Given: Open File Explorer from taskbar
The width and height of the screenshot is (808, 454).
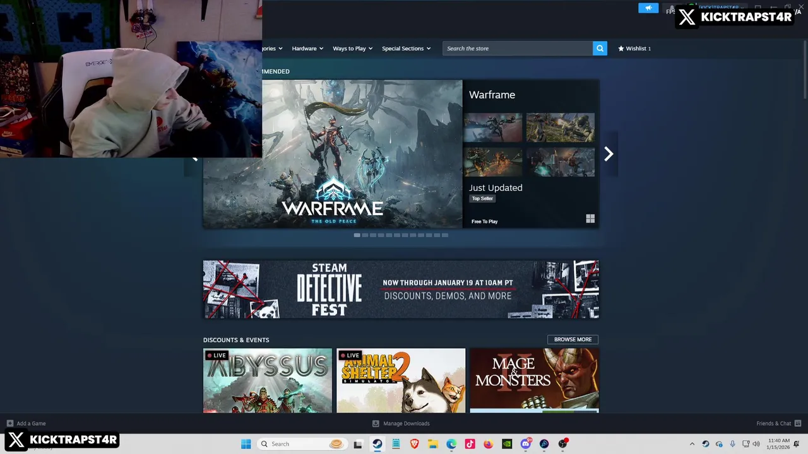Looking at the screenshot, I should click(433, 444).
